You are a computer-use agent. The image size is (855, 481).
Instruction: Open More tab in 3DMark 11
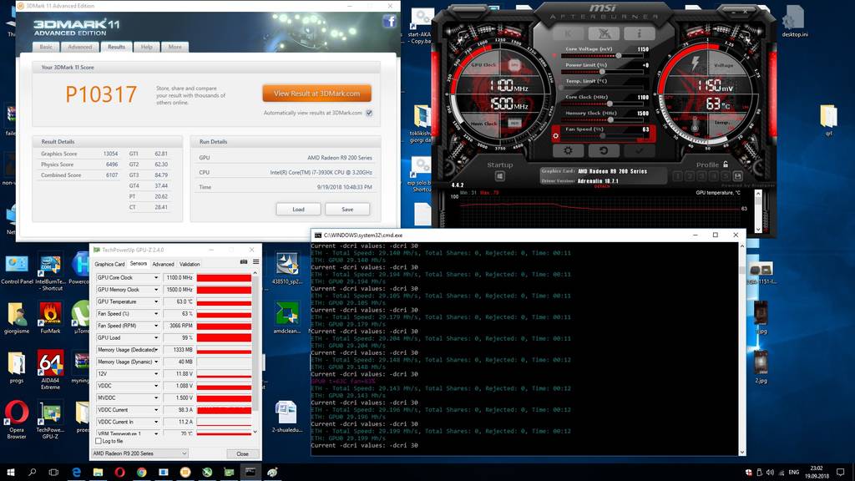[x=175, y=47]
